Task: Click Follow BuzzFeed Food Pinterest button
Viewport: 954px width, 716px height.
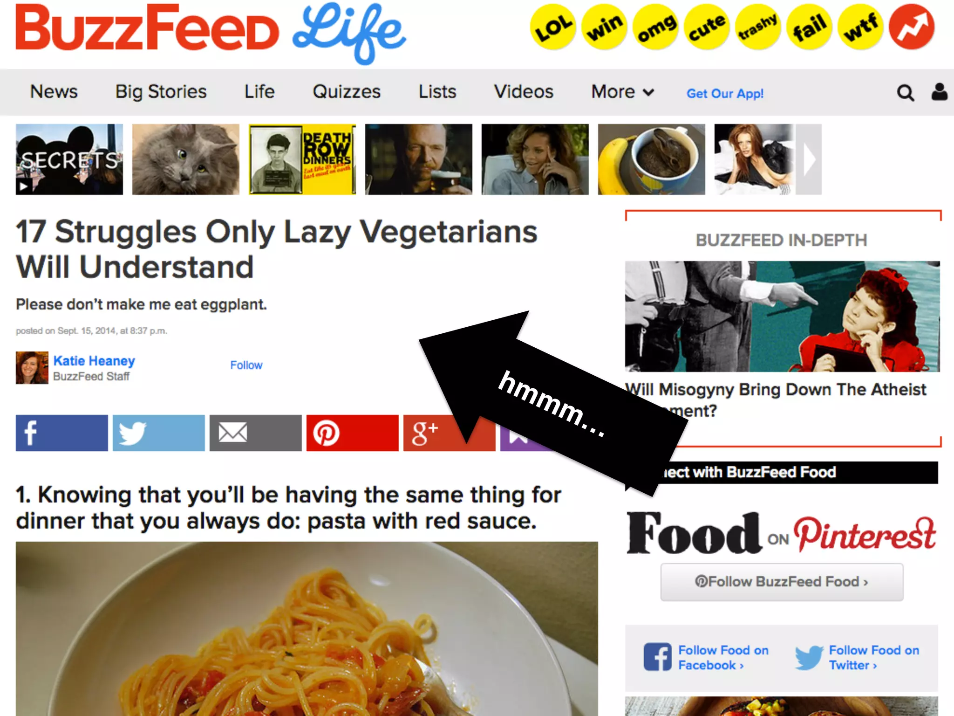Action: click(782, 582)
